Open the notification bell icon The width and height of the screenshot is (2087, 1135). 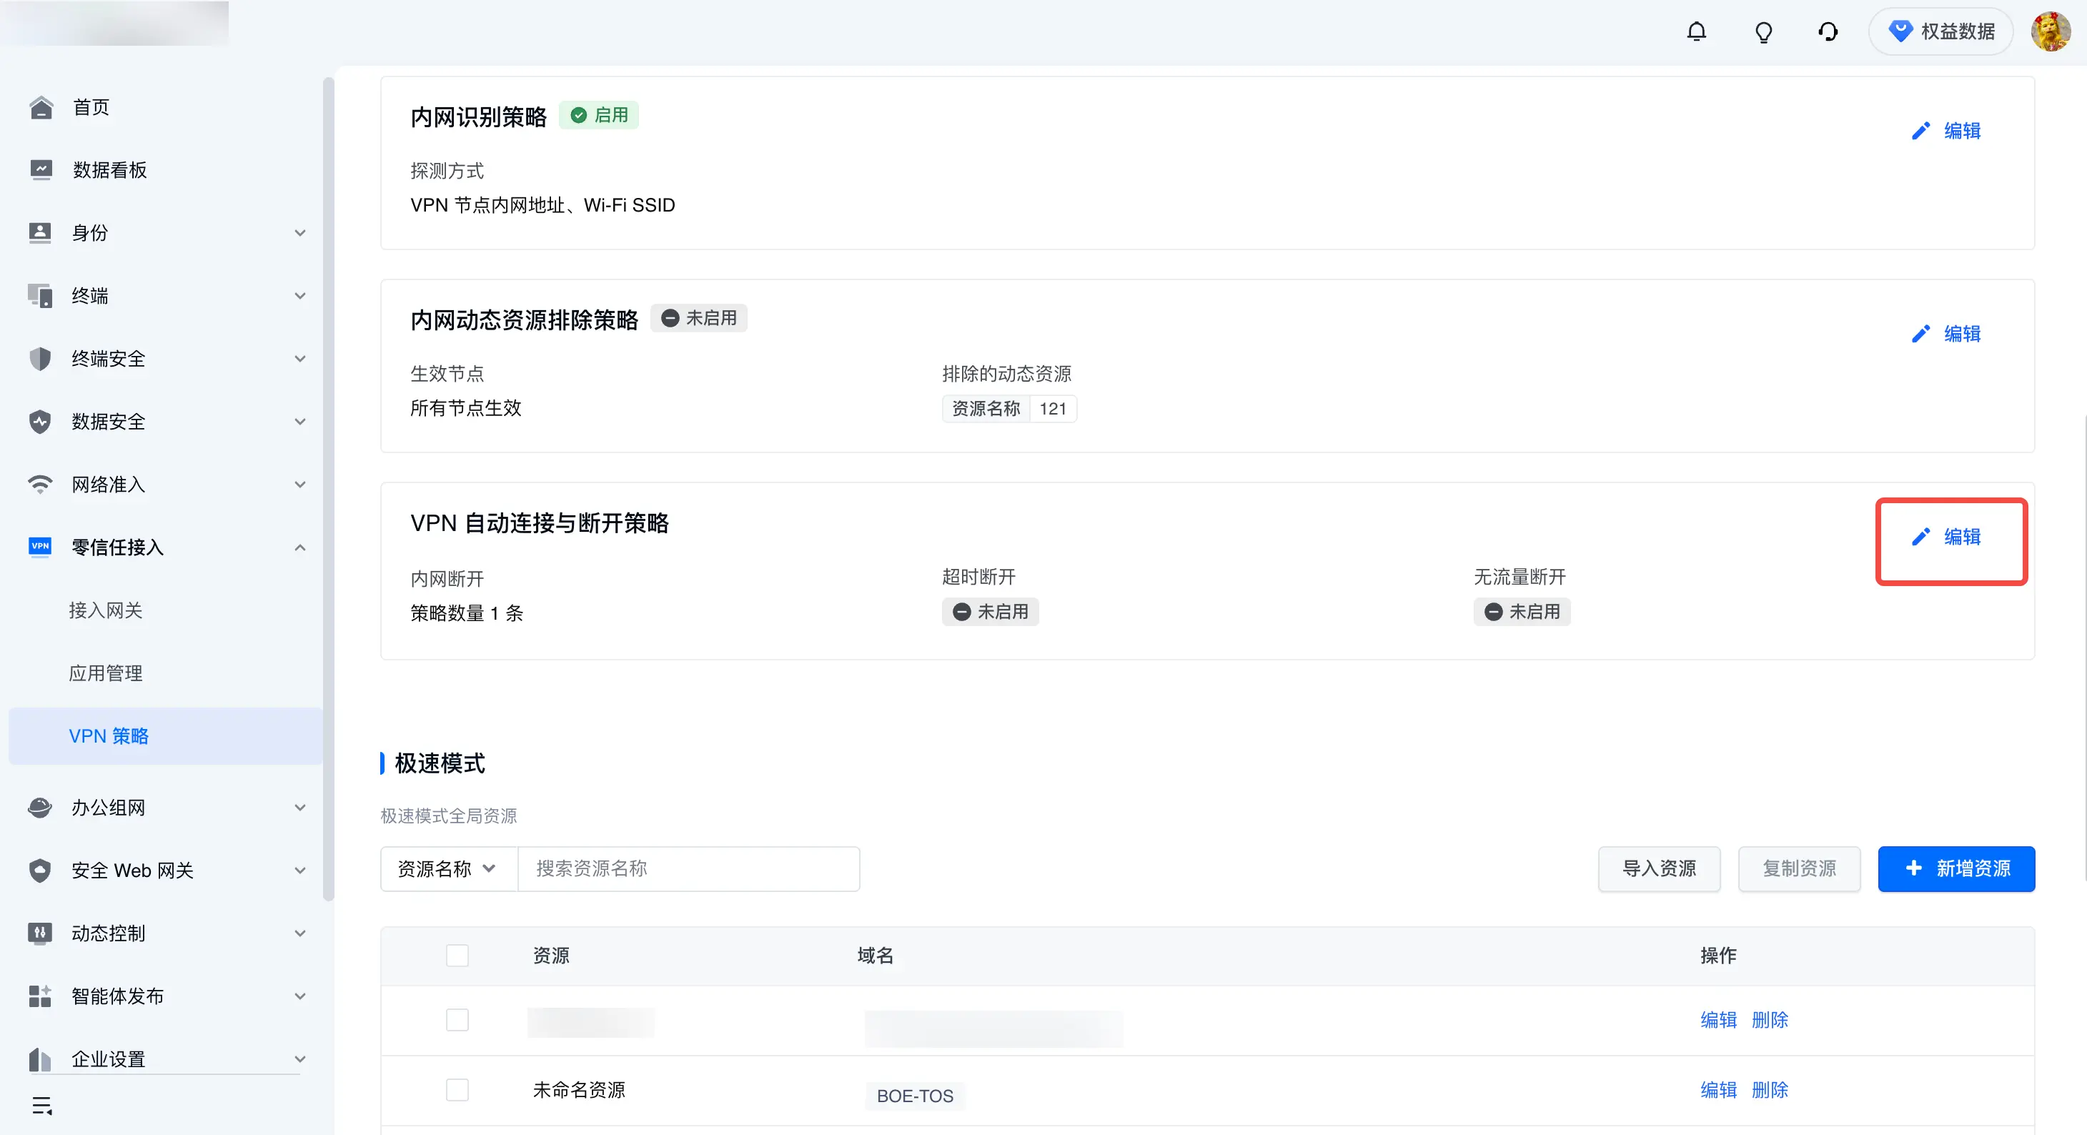pos(1695,31)
